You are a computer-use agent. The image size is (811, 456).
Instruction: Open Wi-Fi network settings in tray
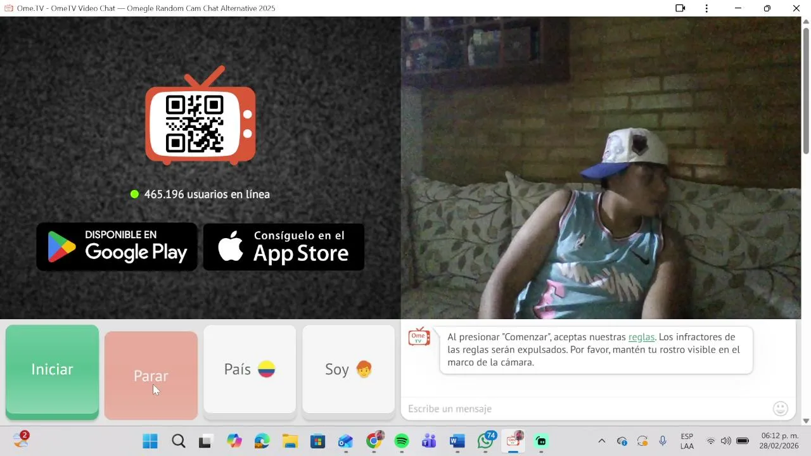711,441
